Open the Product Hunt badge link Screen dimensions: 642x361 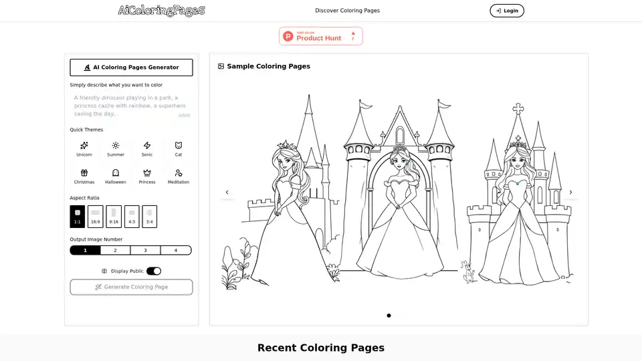pyautogui.click(x=321, y=36)
